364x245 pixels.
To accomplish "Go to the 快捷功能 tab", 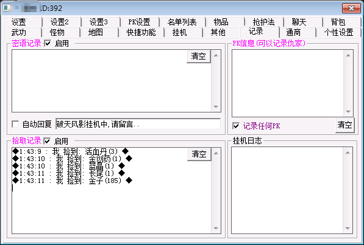I will coord(141,32).
